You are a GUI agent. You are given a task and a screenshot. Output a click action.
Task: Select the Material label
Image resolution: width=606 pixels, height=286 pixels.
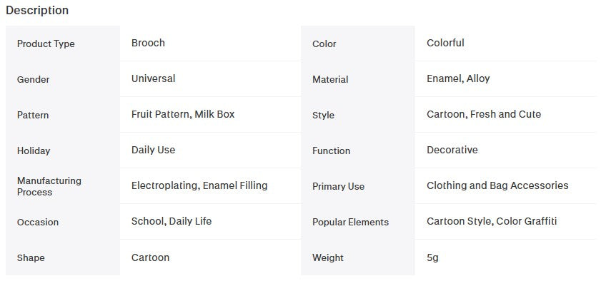pos(330,79)
